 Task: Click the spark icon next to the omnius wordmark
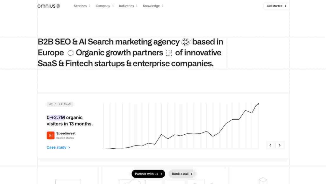[x=58, y=5]
